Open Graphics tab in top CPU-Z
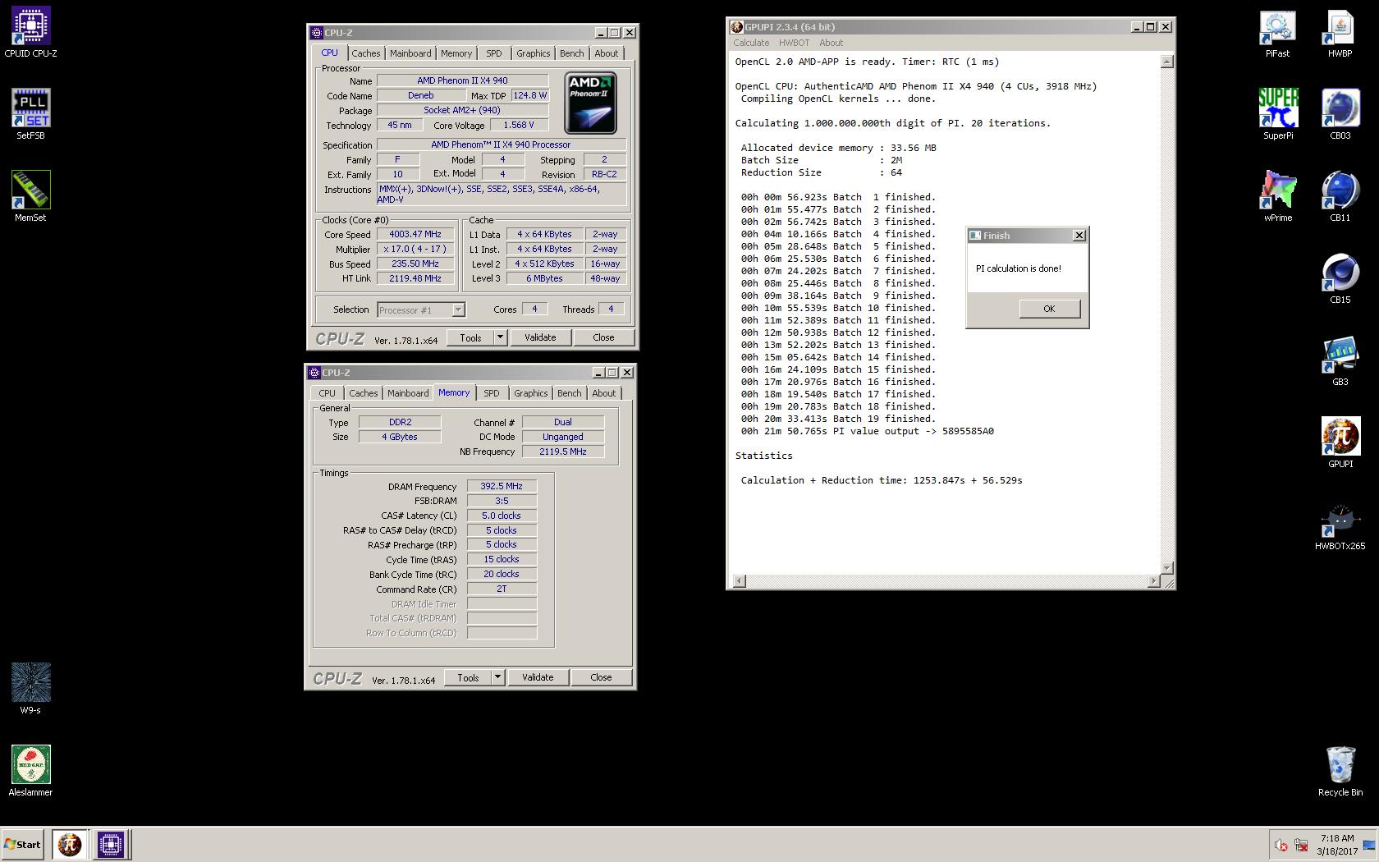The image size is (1379, 862). (x=533, y=53)
